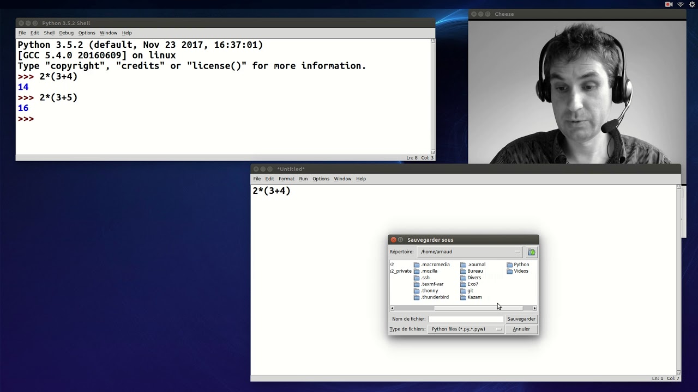This screenshot has width=698, height=392.
Task: Open the Wi-Fi network indicator
Action: coord(681,4)
